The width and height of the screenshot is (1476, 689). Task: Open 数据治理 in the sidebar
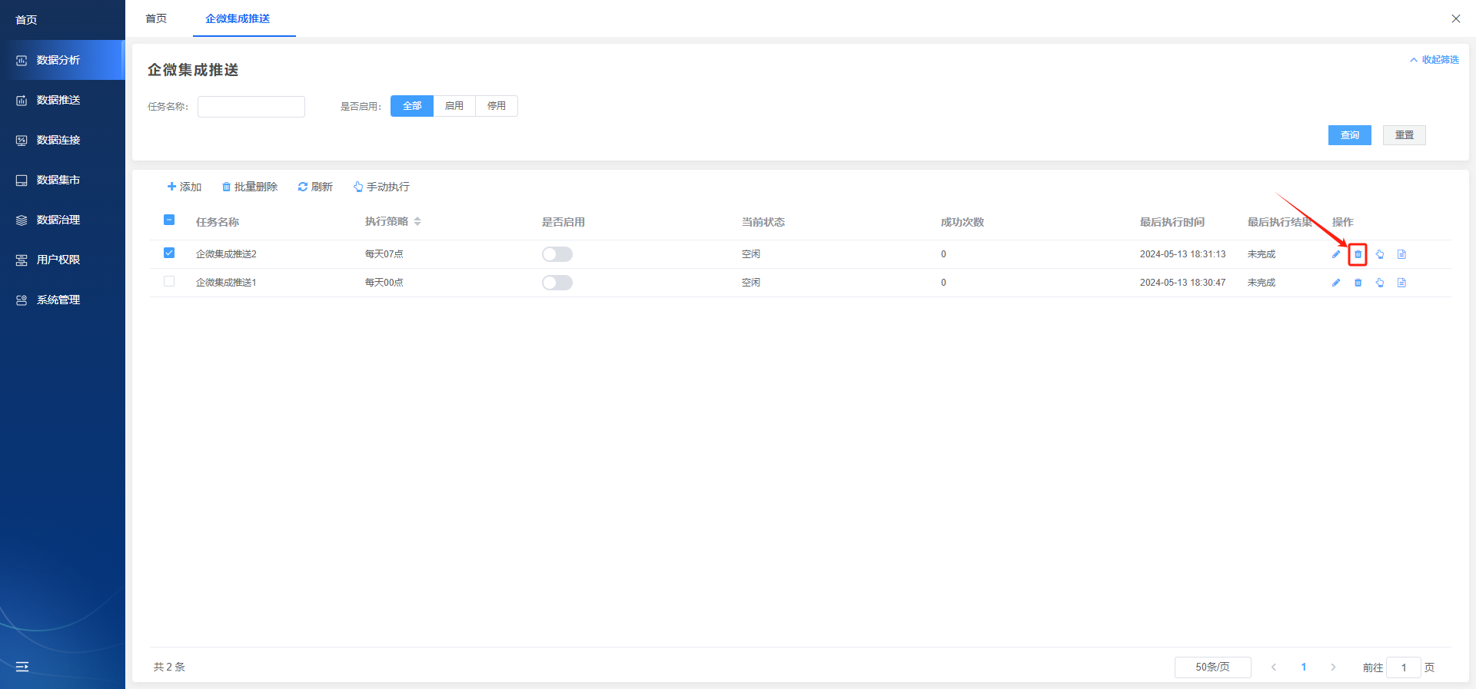(x=62, y=220)
